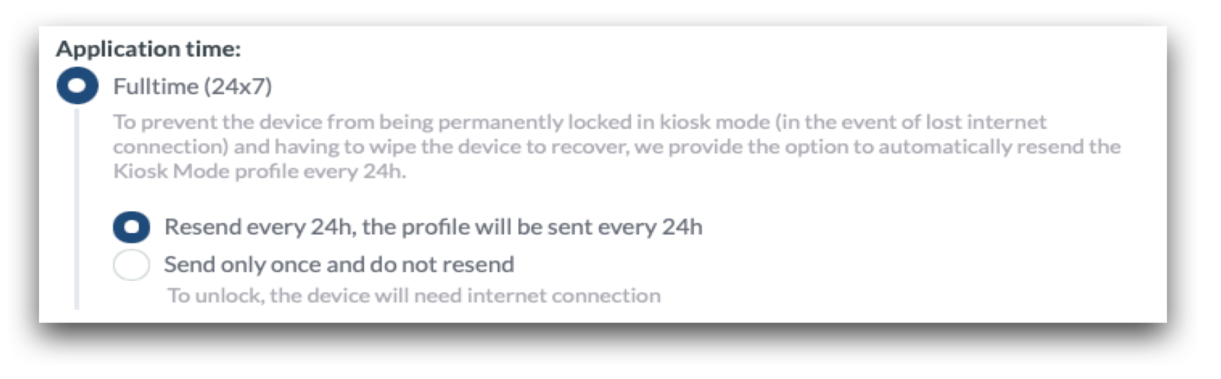Click the line starting To prevent the device
This screenshot has width=1221, height=379.
tap(579, 122)
